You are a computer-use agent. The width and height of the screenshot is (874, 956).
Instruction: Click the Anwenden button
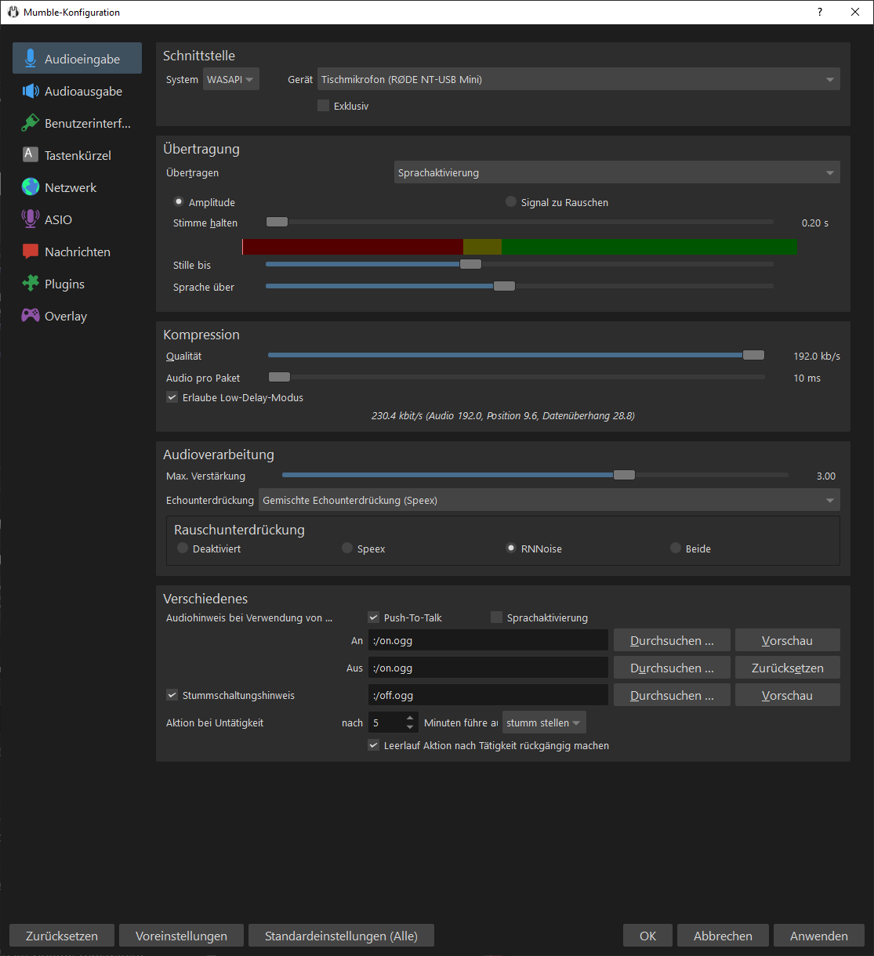coord(819,936)
